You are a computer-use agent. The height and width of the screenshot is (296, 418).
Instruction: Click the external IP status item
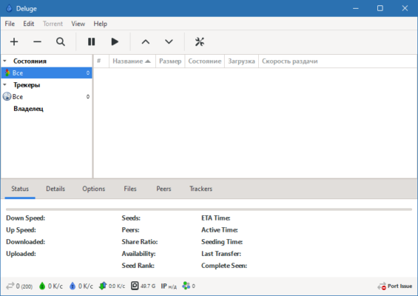[169, 286]
